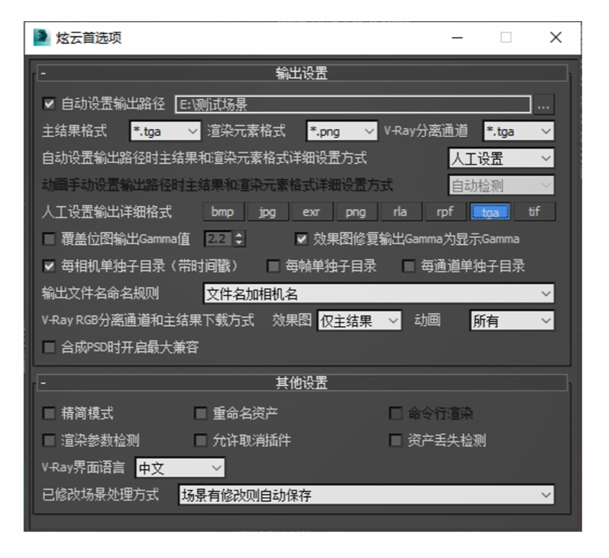
Task: Click the Gamma value spinner arrows
Action: point(239,239)
